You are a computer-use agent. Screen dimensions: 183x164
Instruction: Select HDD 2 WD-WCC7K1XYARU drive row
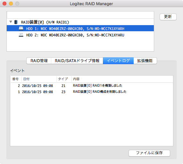[x=80, y=35]
